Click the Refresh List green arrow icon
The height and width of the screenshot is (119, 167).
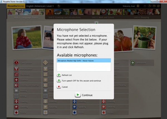coord(59,75)
